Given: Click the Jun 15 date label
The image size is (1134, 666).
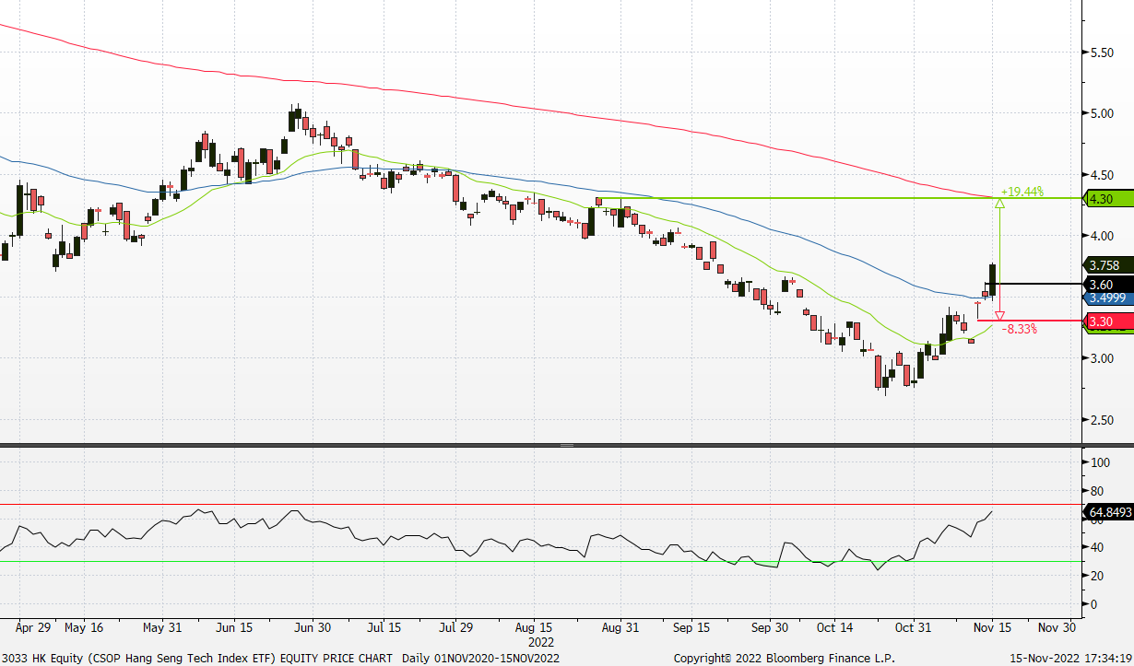Looking at the screenshot, I should click(234, 627).
